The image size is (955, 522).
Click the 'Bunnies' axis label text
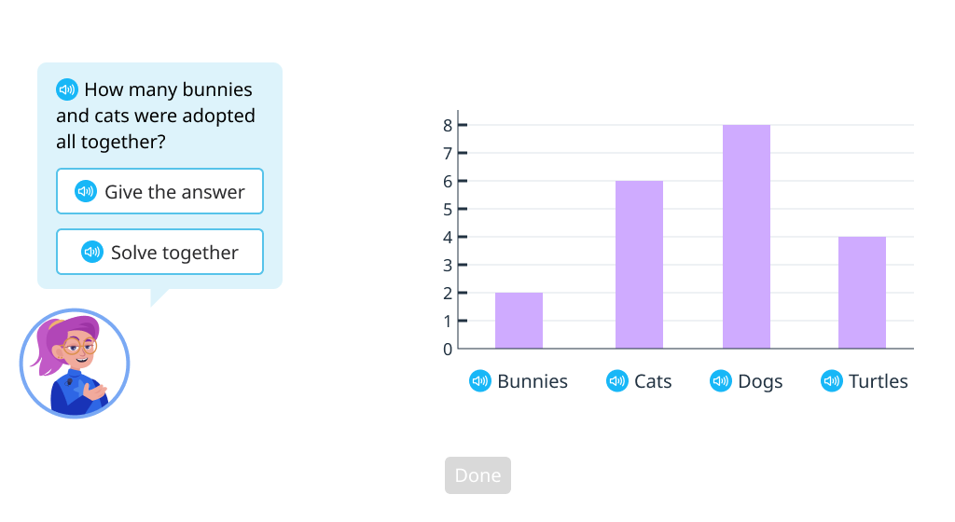[x=533, y=381]
